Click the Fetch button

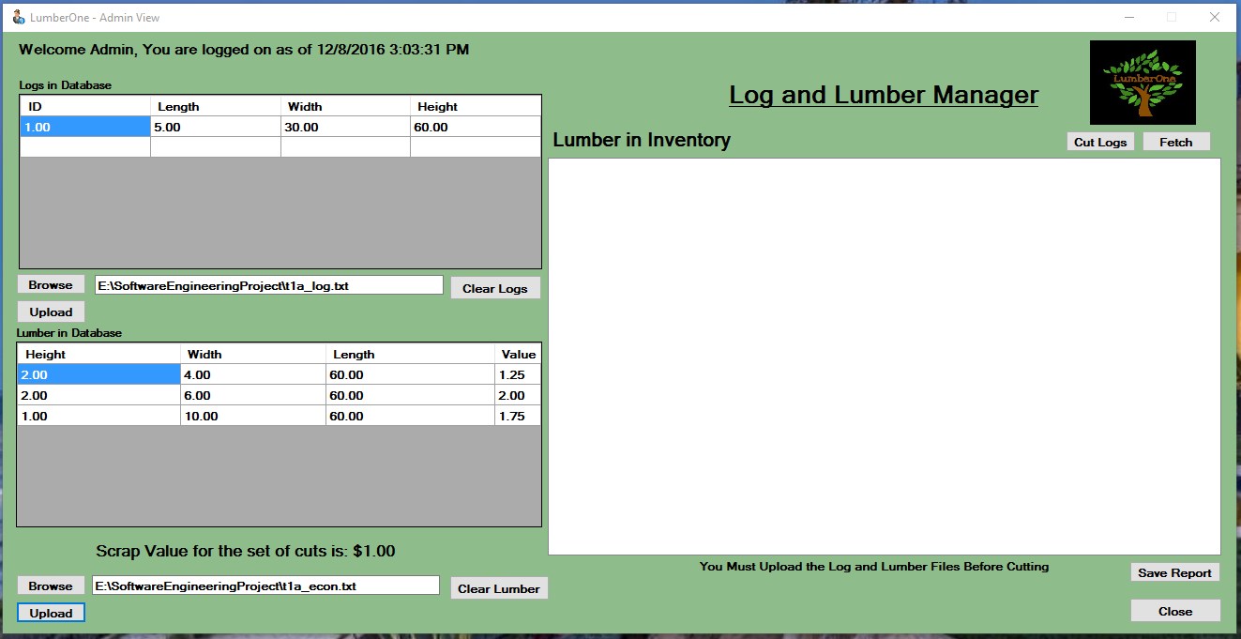(1175, 141)
